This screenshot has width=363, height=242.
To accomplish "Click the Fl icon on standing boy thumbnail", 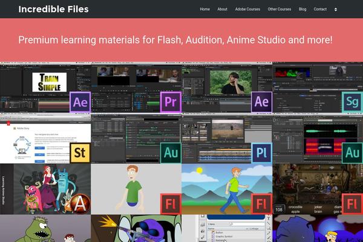I will 171,204.
